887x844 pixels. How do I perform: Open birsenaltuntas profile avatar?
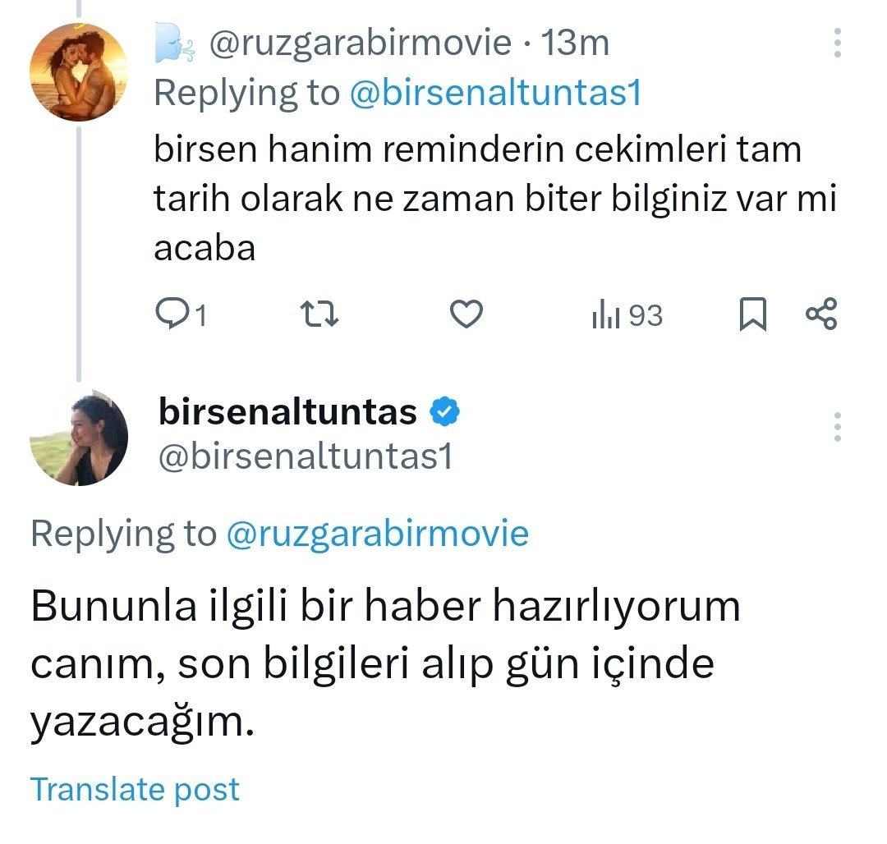(79, 438)
